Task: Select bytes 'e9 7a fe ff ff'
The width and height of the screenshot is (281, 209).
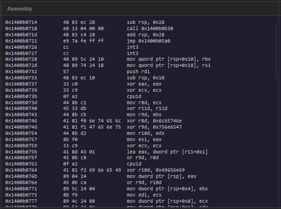Action: 83,41
